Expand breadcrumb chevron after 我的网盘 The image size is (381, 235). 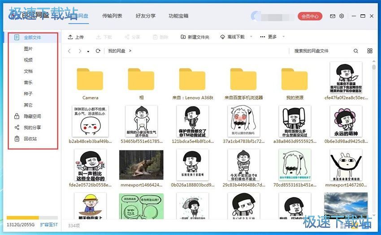click(130, 51)
